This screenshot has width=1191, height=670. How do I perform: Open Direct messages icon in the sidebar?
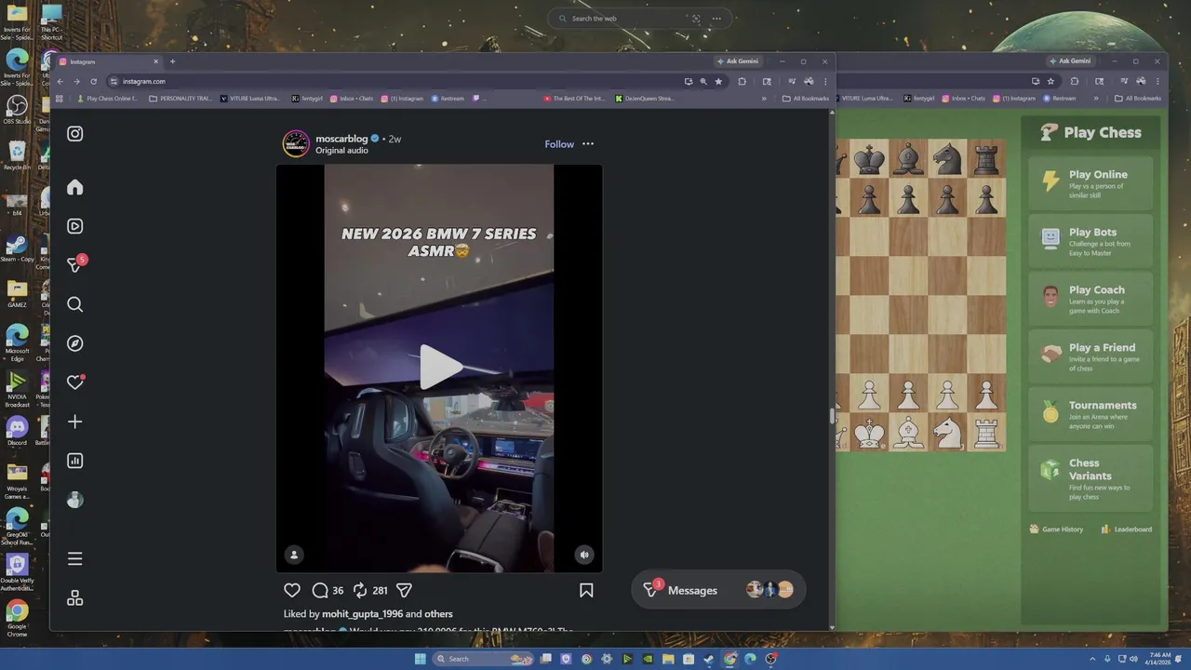pyautogui.click(x=75, y=265)
